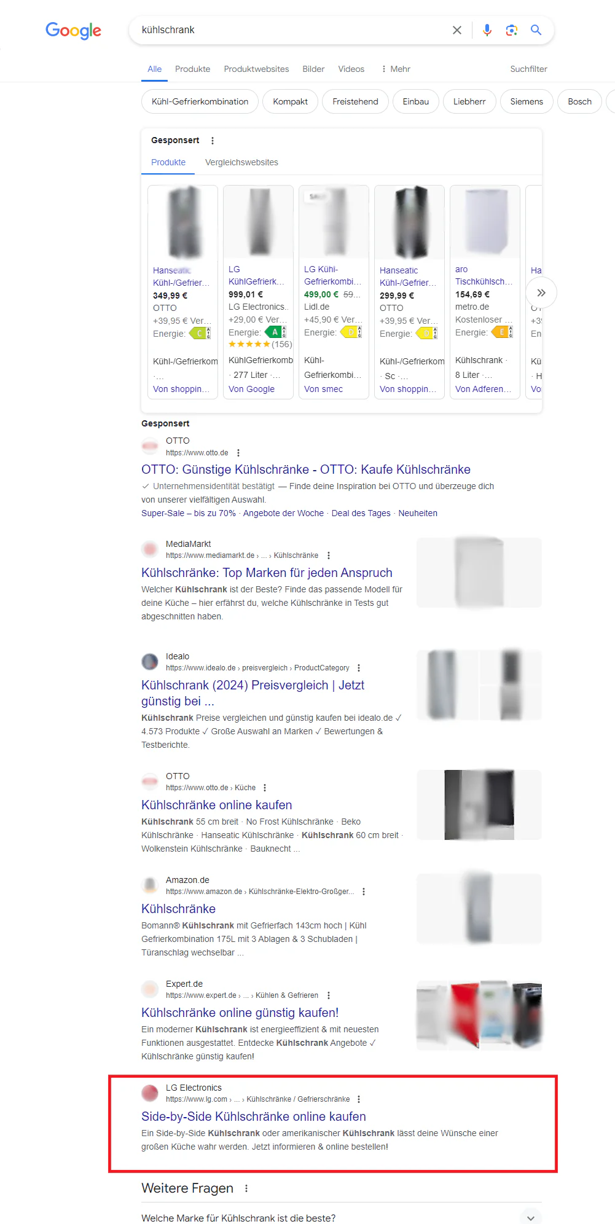Open LG Kühl-Gefrierkombi 499,00 € product image
615x1224 pixels.
point(334,222)
